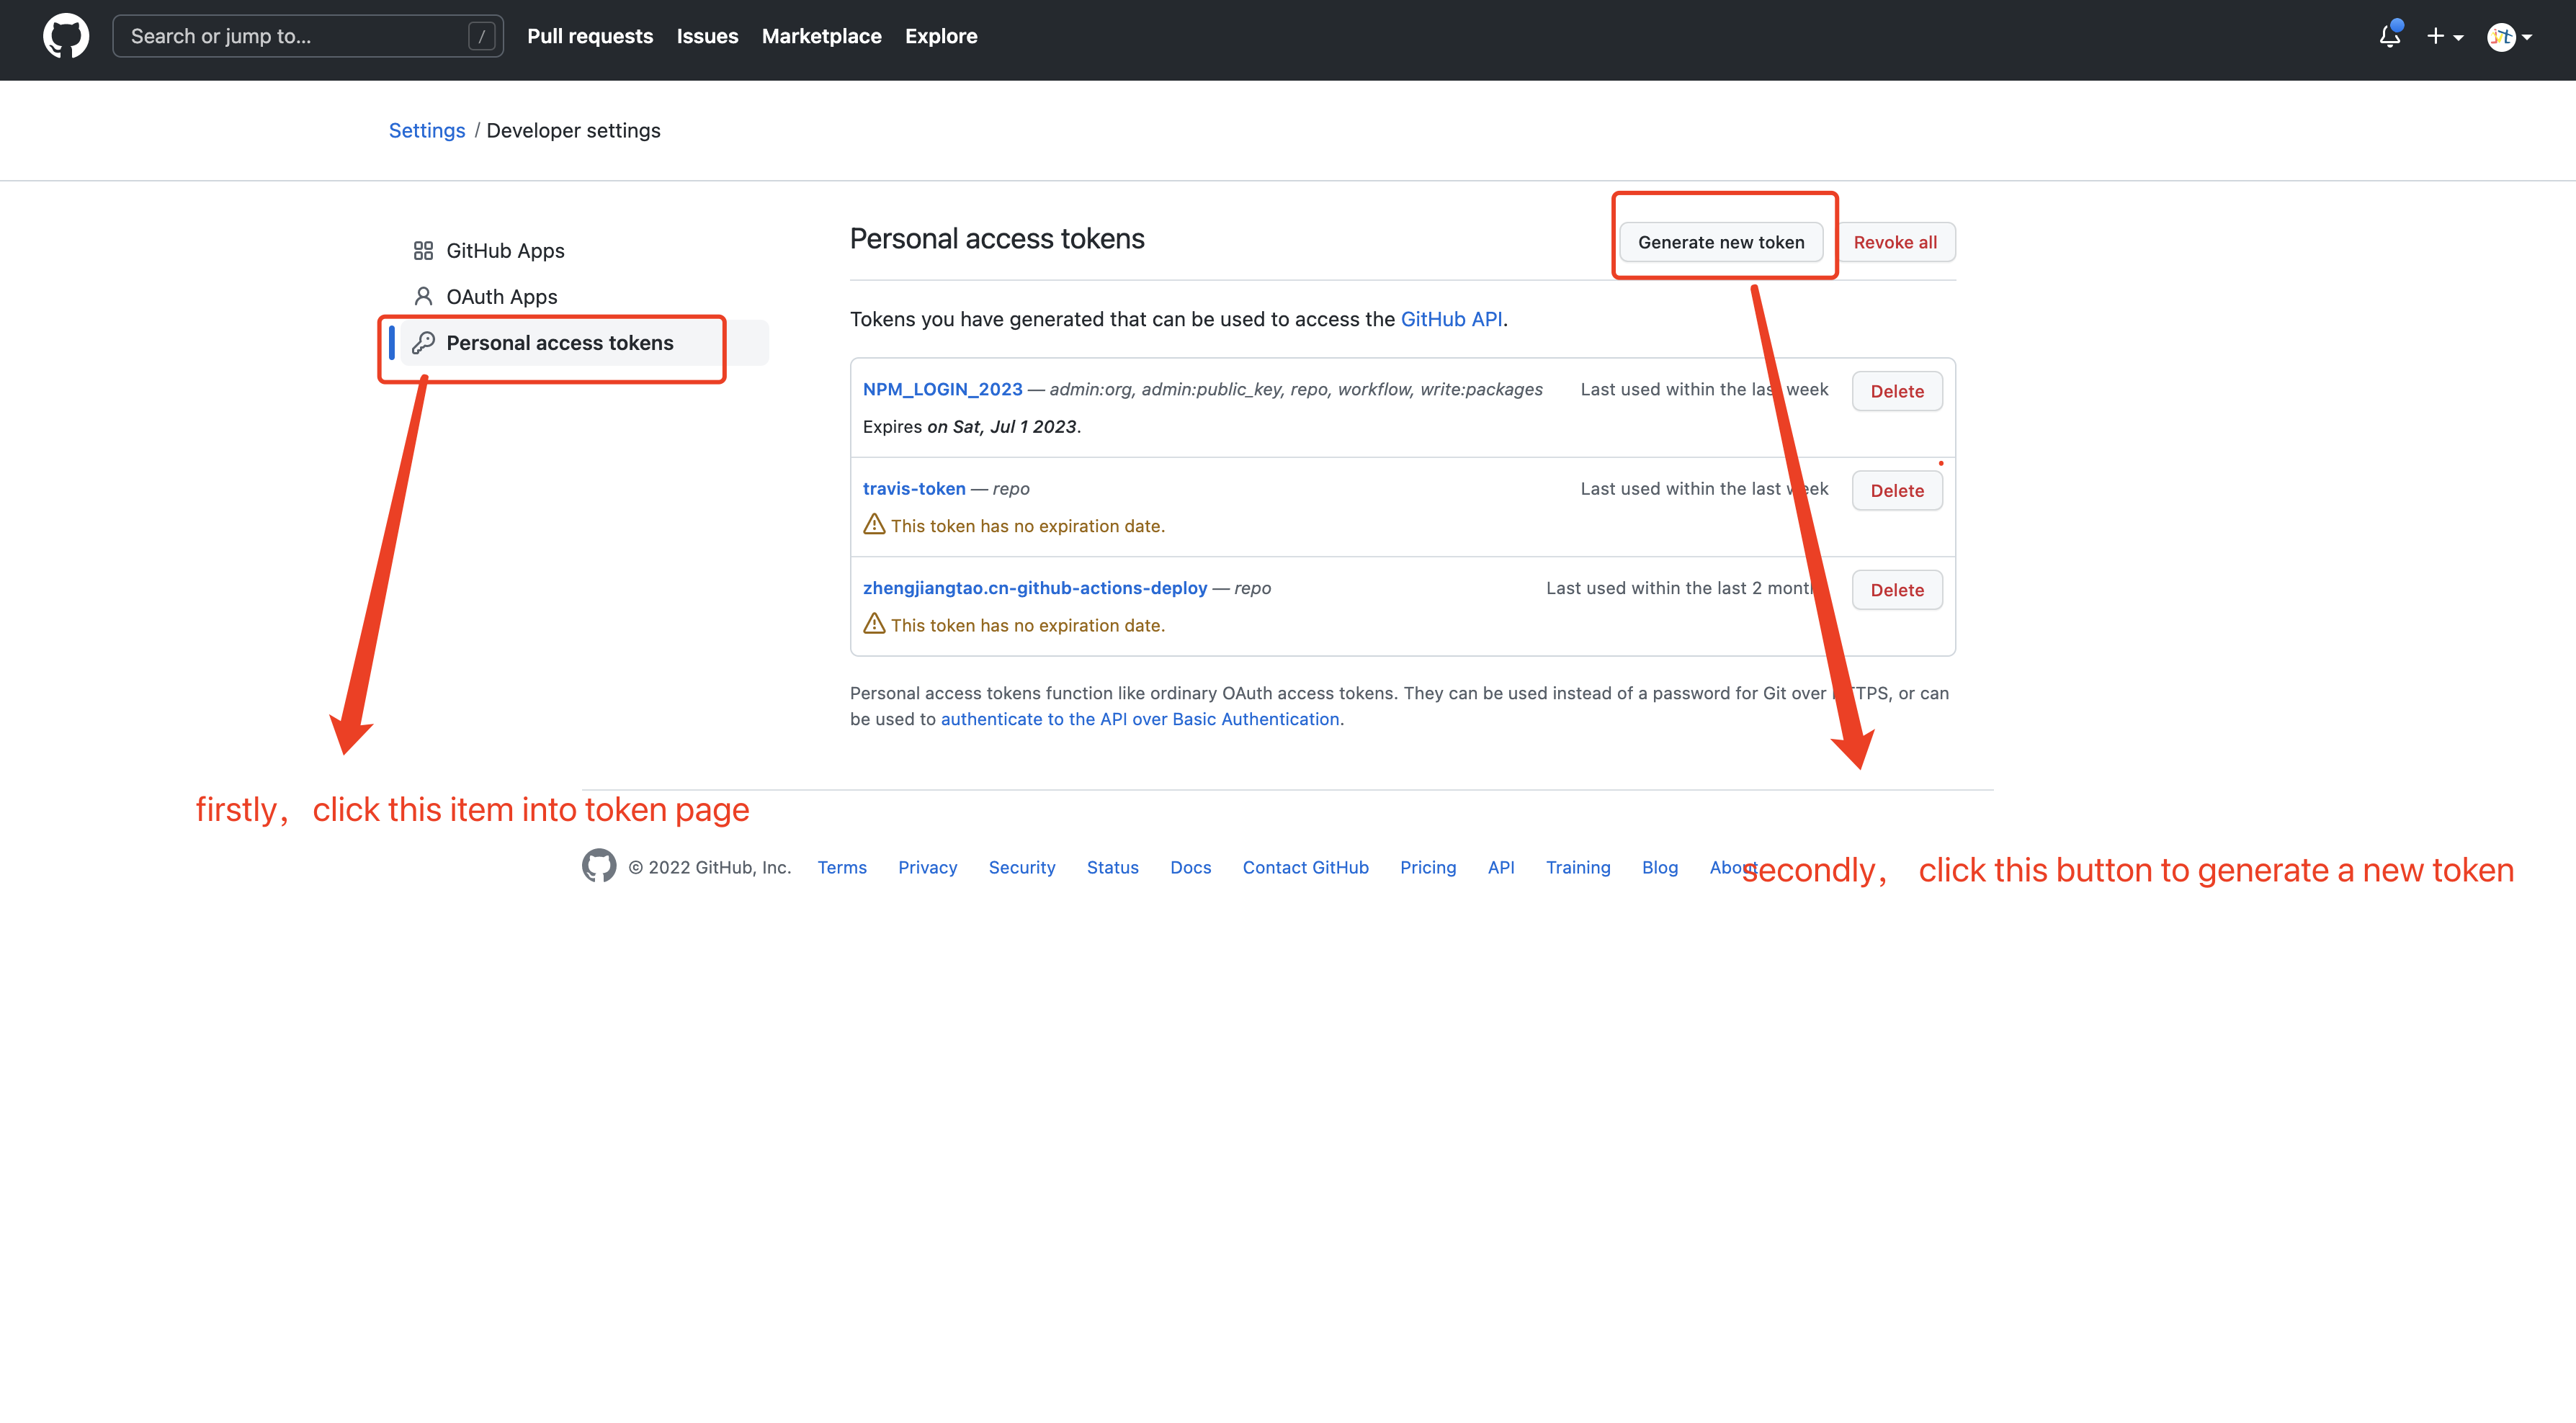Delete the travis-token entry

1896,490
